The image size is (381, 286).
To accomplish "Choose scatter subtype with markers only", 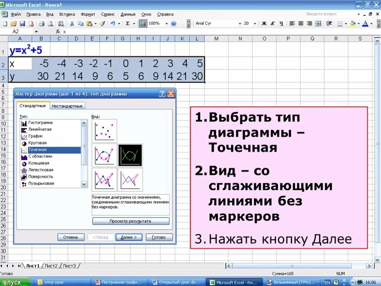I will (x=105, y=131).
